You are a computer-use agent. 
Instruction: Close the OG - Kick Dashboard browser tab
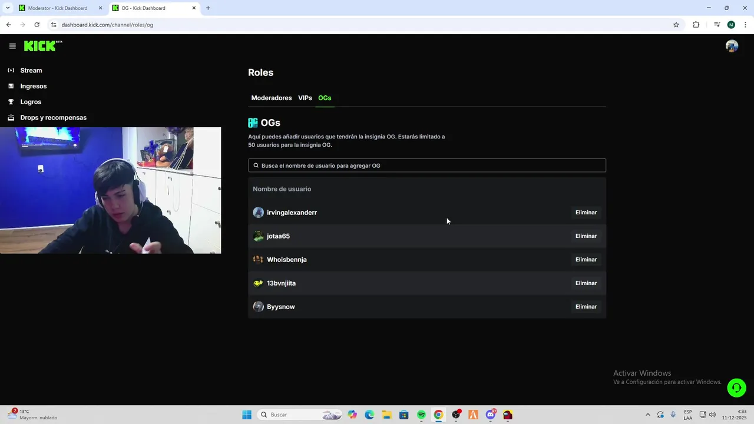[x=194, y=8]
